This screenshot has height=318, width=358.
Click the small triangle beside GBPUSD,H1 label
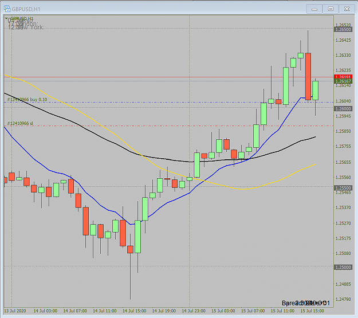pyautogui.click(x=6, y=18)
